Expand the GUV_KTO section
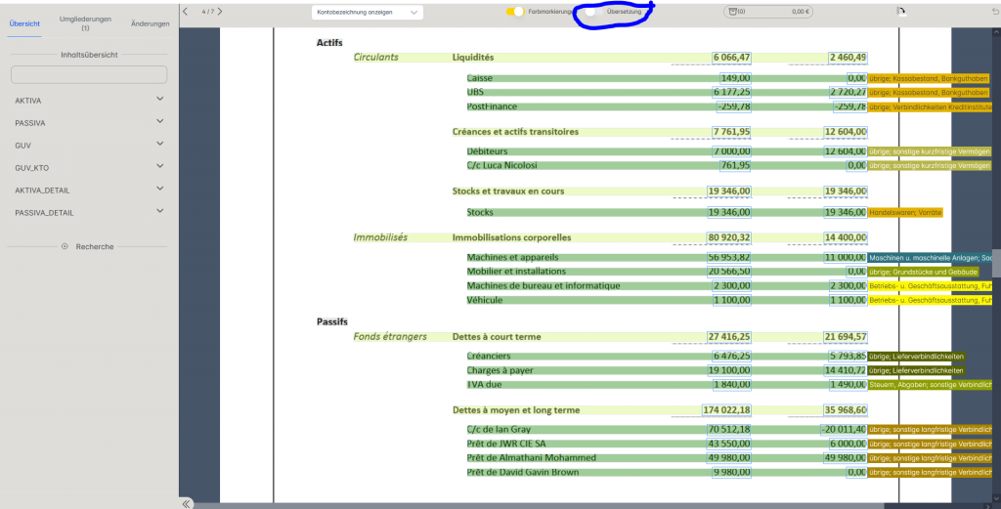 pos(160,167)
